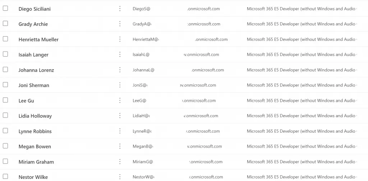368x181 pixels.
Task: Open more actions for Megan Bowen
Action: tap(120, 146)
